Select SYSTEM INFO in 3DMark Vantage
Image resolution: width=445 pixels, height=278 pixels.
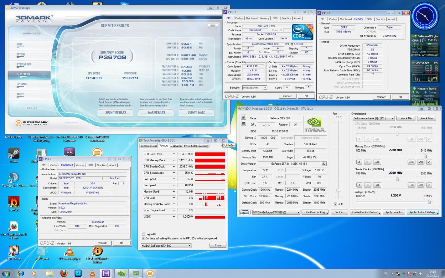(24, 64)
